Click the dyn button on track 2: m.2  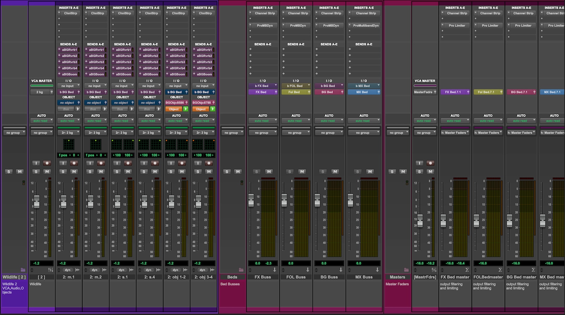click(x=94, y=270)
